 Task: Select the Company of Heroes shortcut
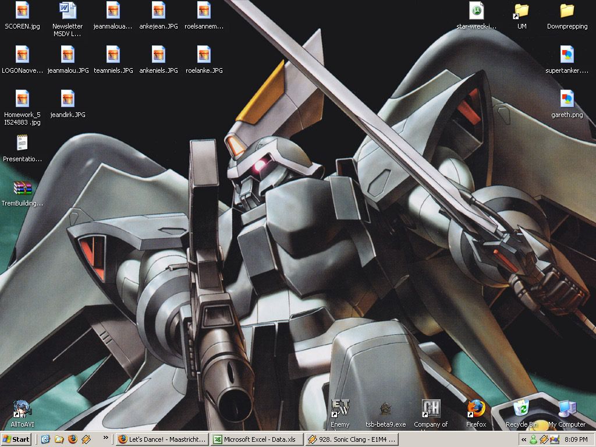click(431, 414)
